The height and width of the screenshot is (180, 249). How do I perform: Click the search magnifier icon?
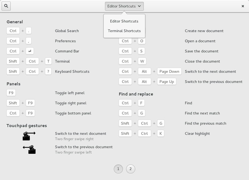click(6, 6)
